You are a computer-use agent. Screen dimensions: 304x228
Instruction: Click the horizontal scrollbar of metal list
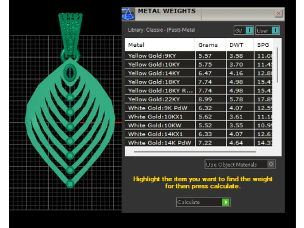point(195,151)
